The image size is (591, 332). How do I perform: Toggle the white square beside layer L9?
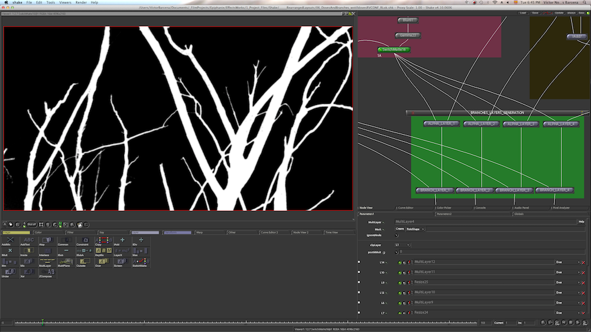[359, 282]
